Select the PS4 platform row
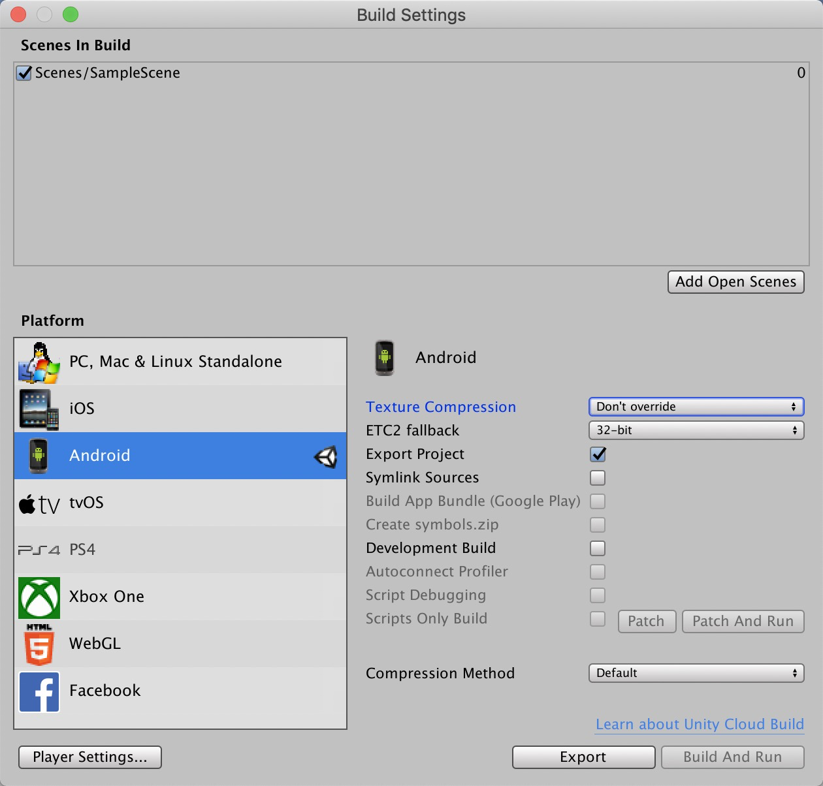The width and height of the screenshot is (823, 786). coord(180,550)
